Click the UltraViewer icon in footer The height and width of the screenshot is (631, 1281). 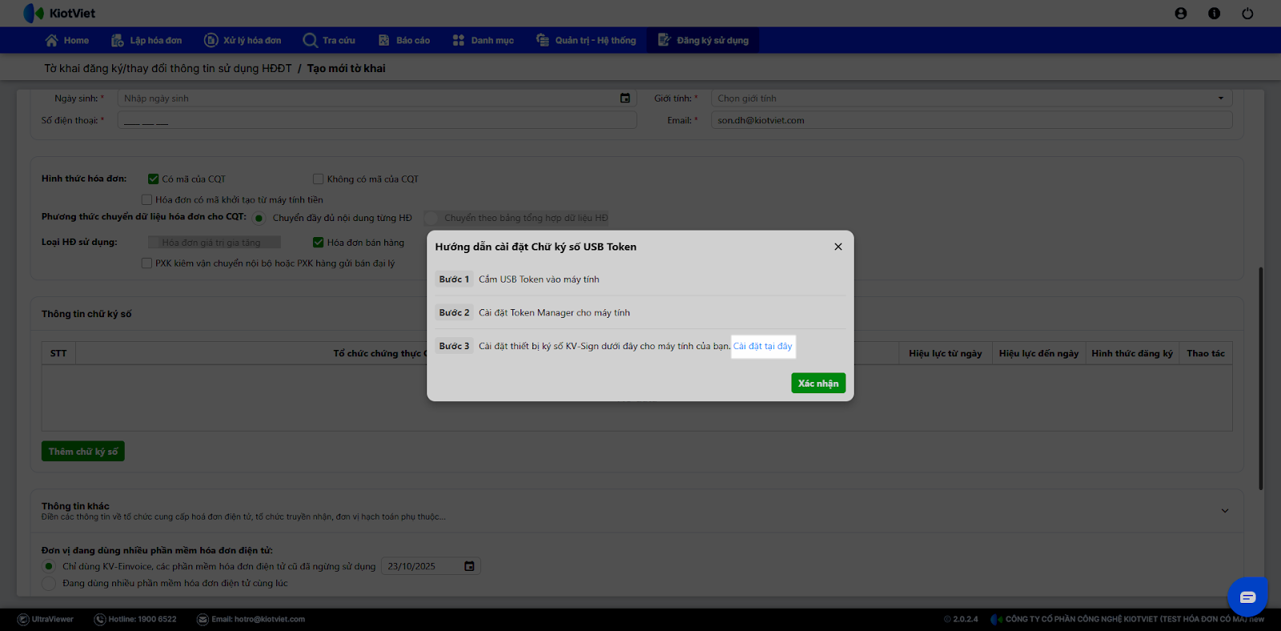point(23,619)
